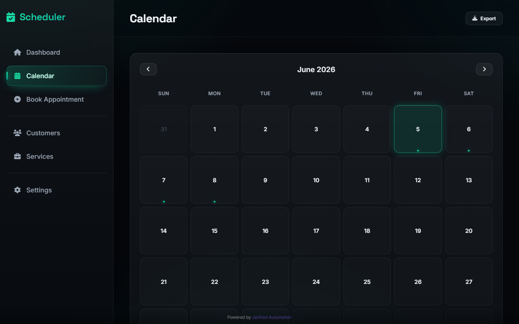Image resolution: width=519 pixels, height=324 pixels.
Task: Click the Calendar page title
Action: [153, 18]
